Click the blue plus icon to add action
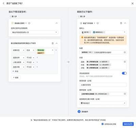 tap(79, 111)
